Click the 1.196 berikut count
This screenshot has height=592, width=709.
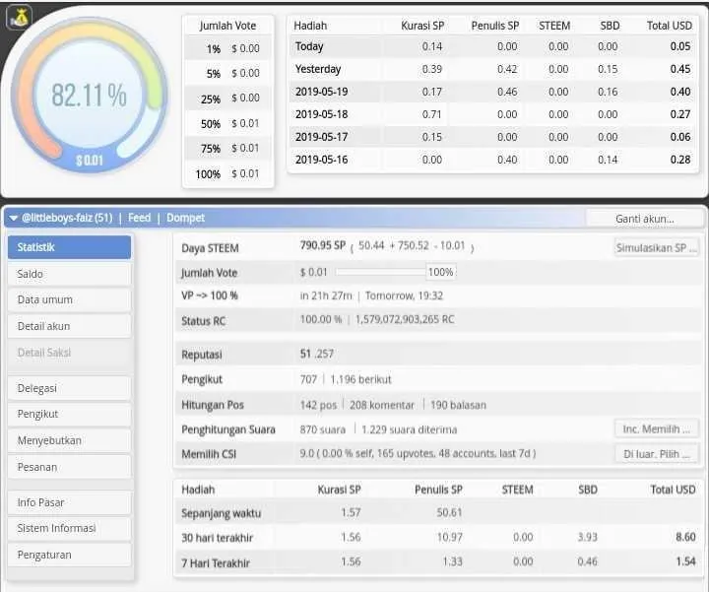coord(360,379)
